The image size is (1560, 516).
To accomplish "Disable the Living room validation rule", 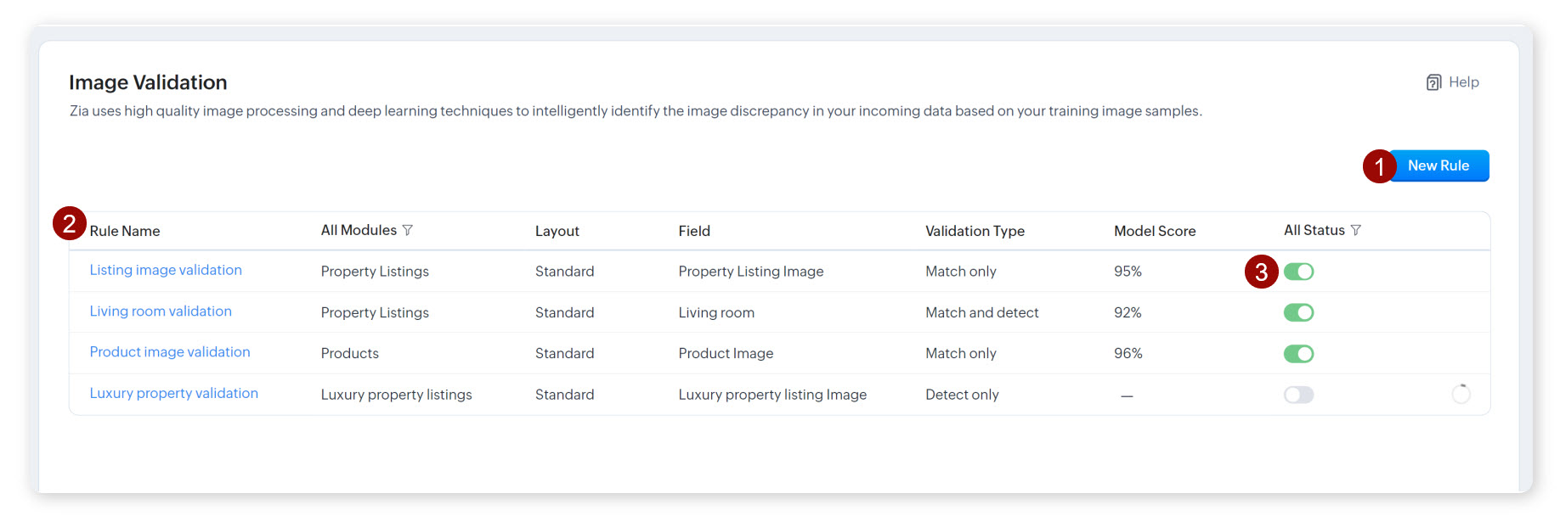I will coord(1298,312).
